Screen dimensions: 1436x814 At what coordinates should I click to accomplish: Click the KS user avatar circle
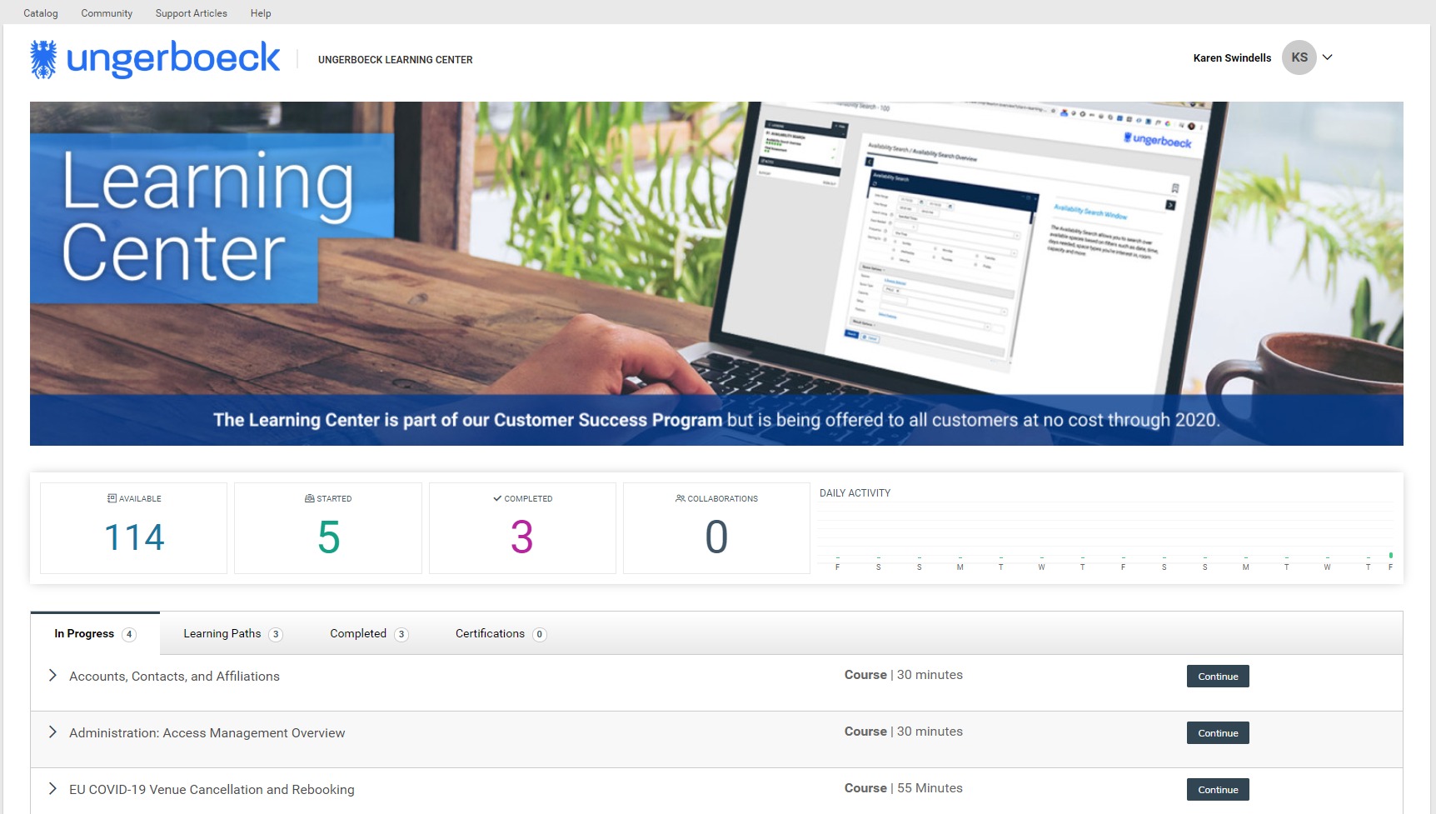(x=1299, y=57)
